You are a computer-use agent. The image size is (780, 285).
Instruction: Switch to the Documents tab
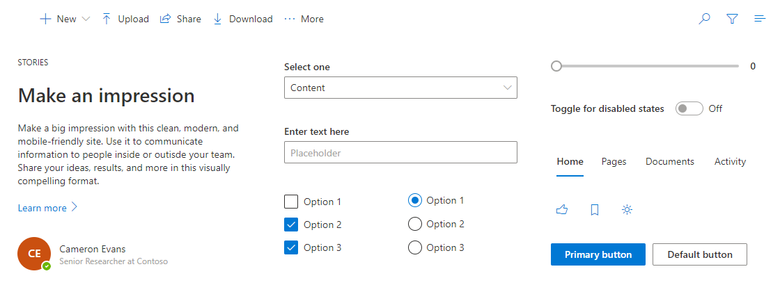click(669, 161)
